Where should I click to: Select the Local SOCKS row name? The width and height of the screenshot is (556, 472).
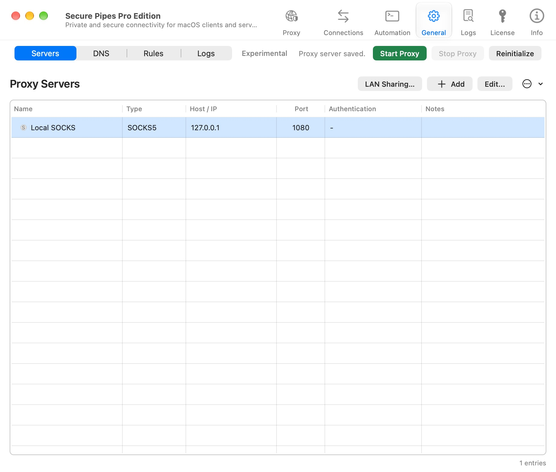[x=53, y=128]
